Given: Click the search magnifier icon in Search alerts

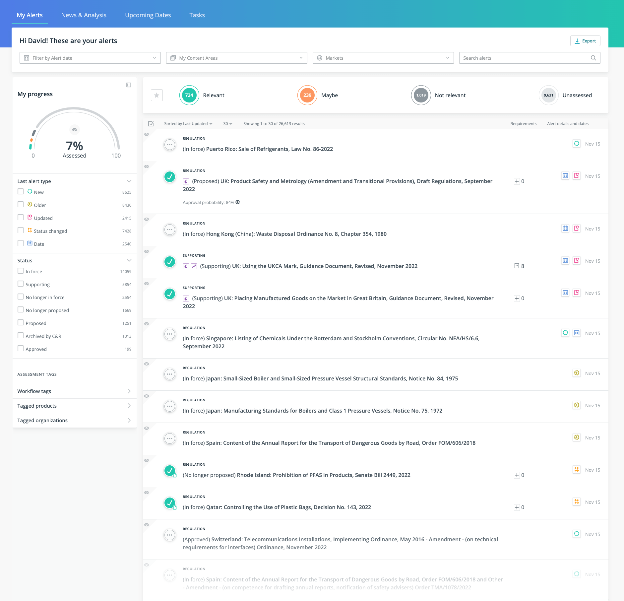Looking at the screenshot, I should (593, 58).
